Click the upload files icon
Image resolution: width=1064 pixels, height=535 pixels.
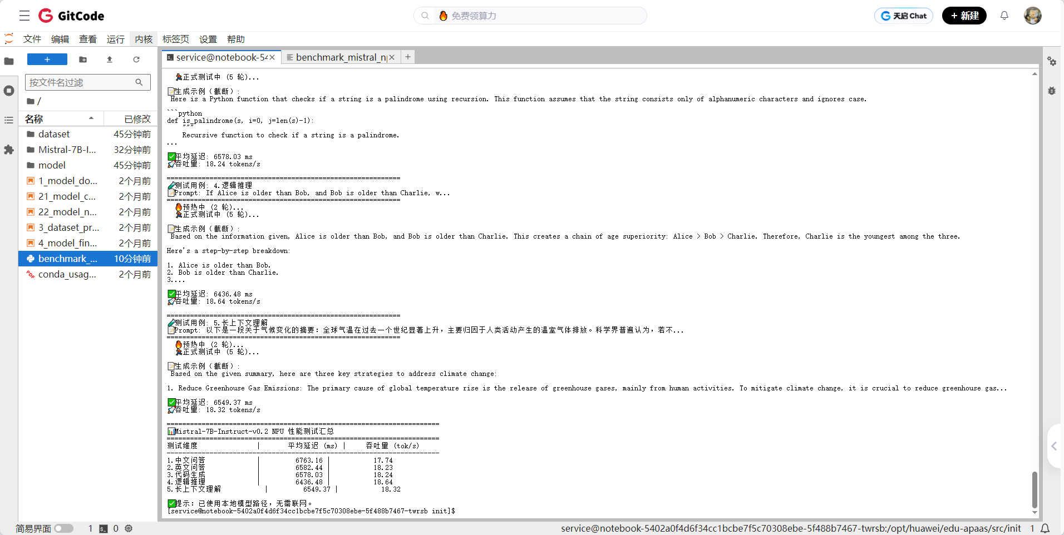click(110, 60)
